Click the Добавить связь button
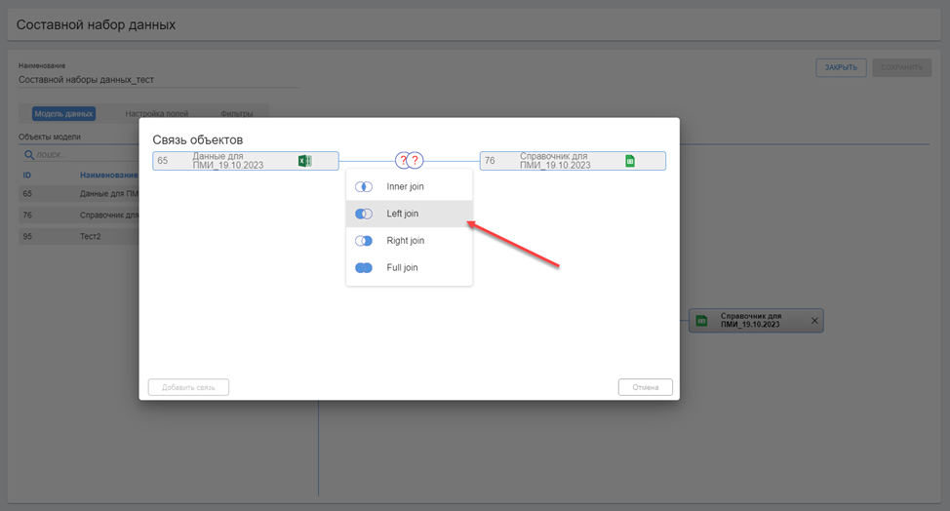The height and width of the screenshot is (511, 950). (188, 387)
